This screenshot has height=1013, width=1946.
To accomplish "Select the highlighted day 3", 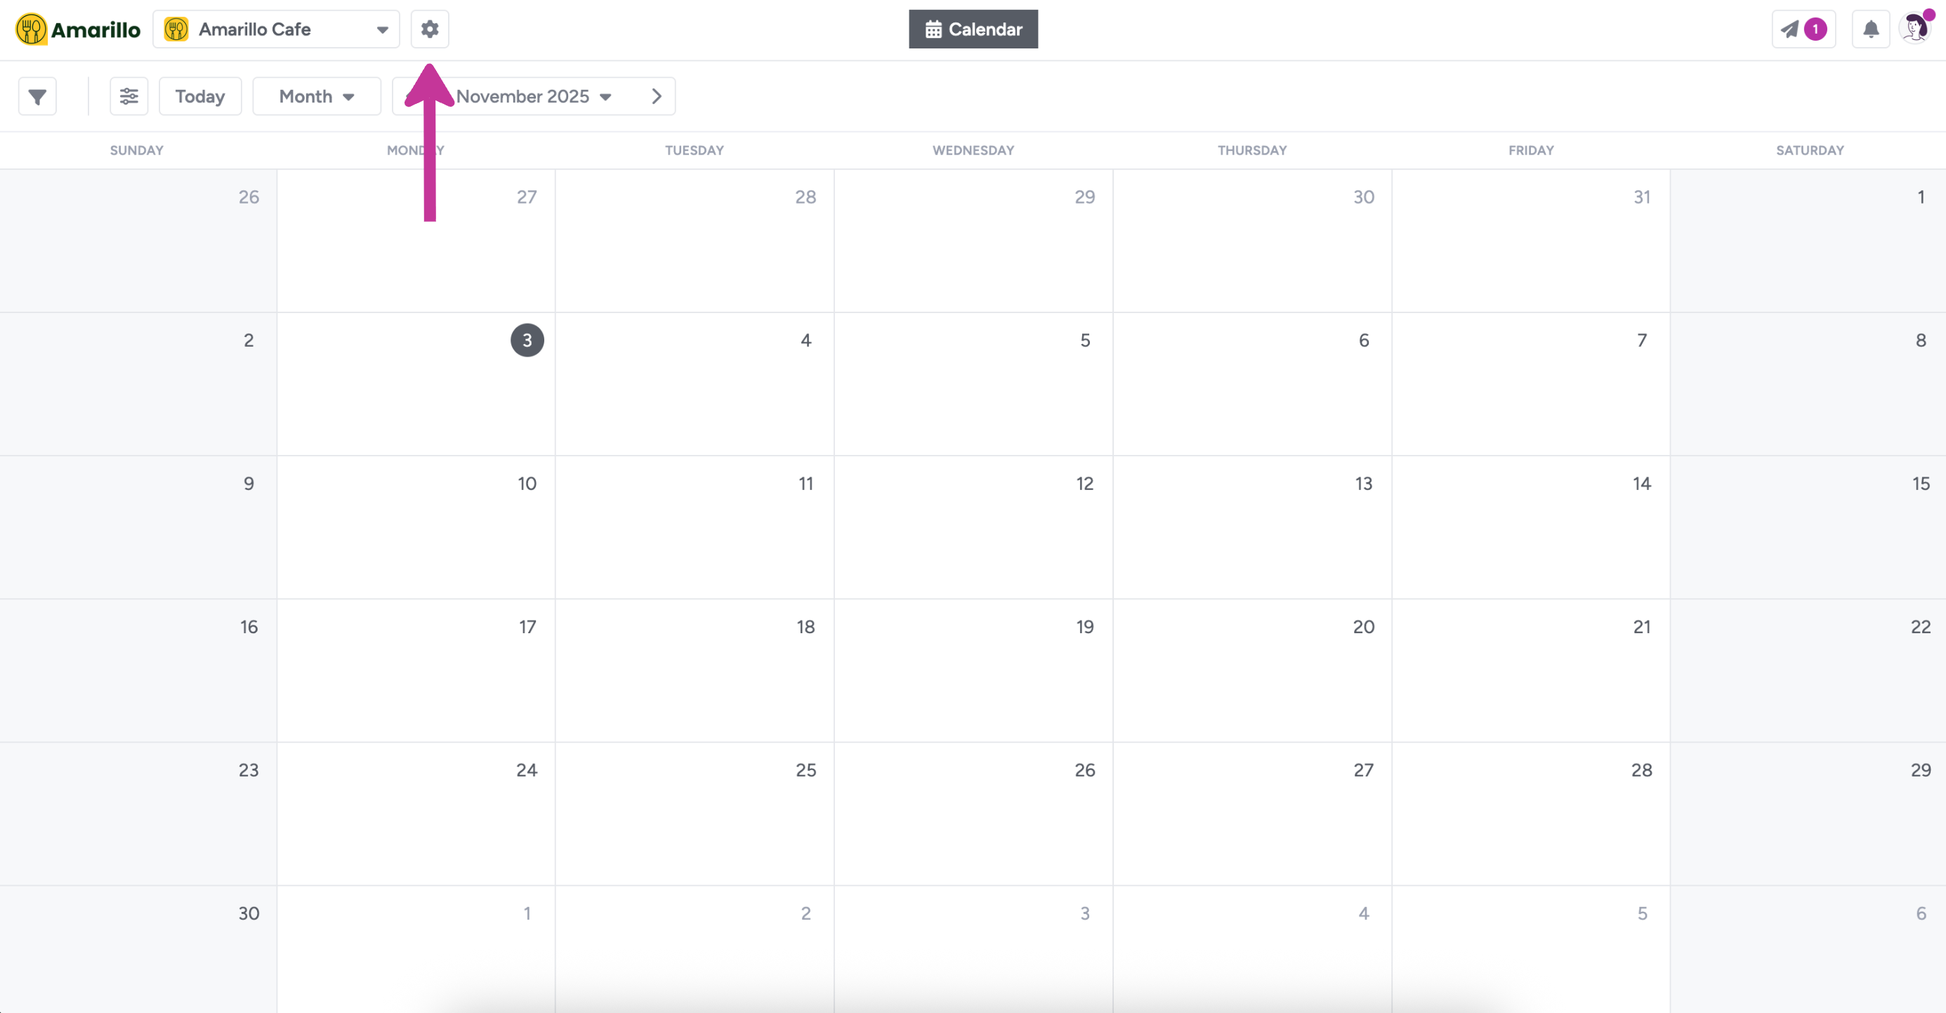I will (x=527, y=340).
